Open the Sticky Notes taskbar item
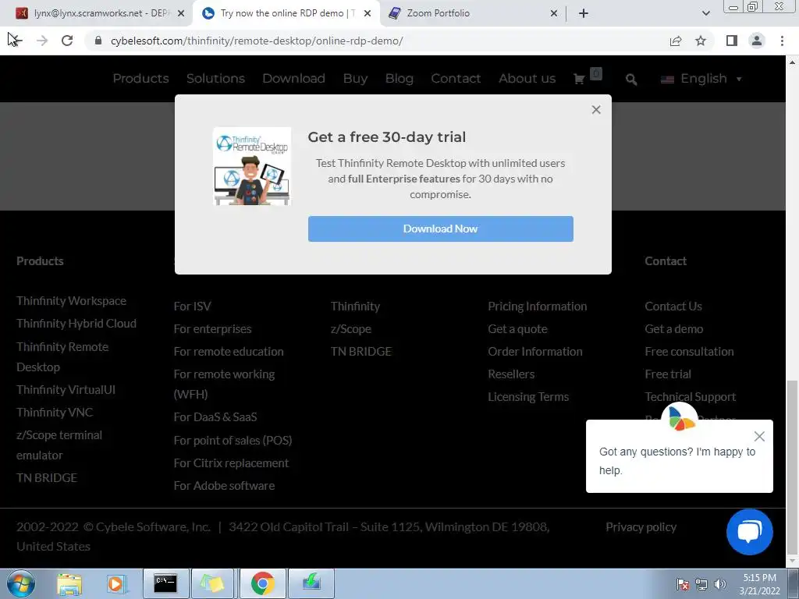799x599 pixels. pyautogui.click(x=212, y=583)
